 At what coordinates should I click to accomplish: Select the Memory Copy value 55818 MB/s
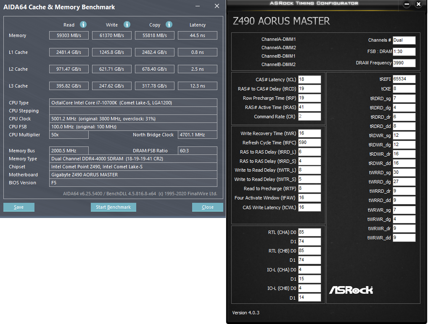(x=154, y=35)
